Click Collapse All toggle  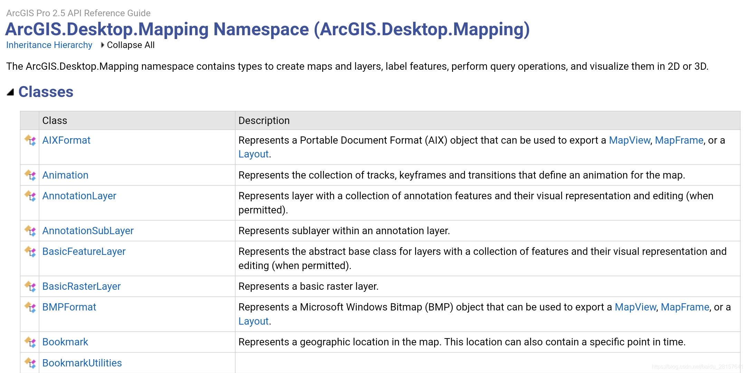(127, 45)
